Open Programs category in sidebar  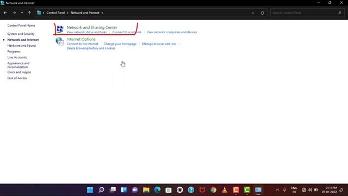pyautogui.click(x=14, y=52)
